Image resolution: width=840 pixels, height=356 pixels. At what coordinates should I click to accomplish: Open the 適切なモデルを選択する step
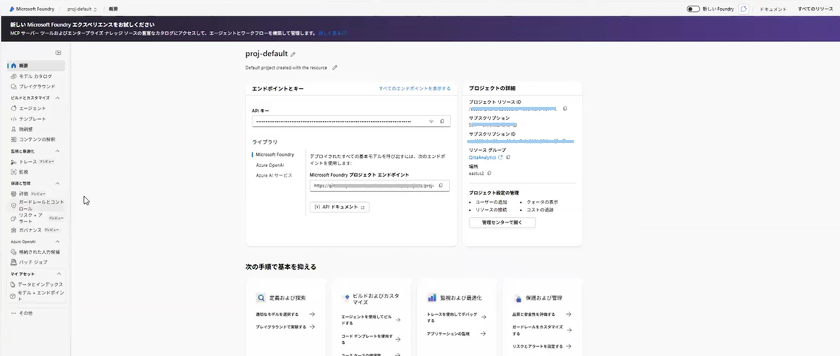click(x=285, y=314)
